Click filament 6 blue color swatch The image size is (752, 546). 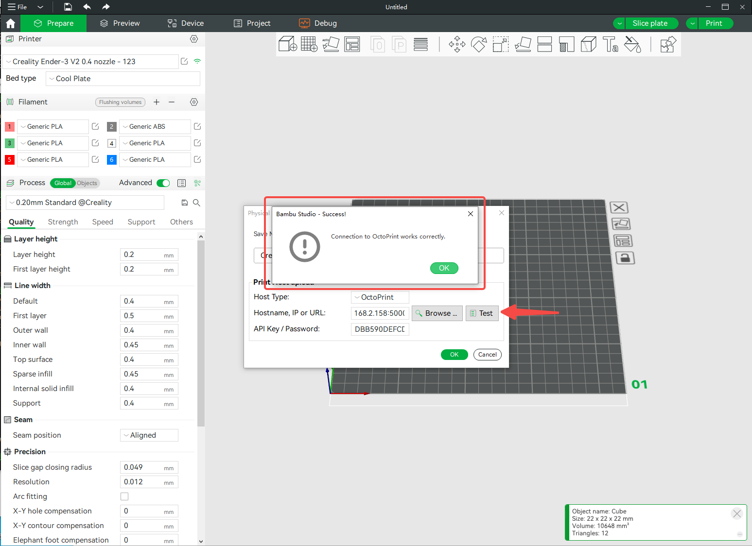[x=111, y=160]
